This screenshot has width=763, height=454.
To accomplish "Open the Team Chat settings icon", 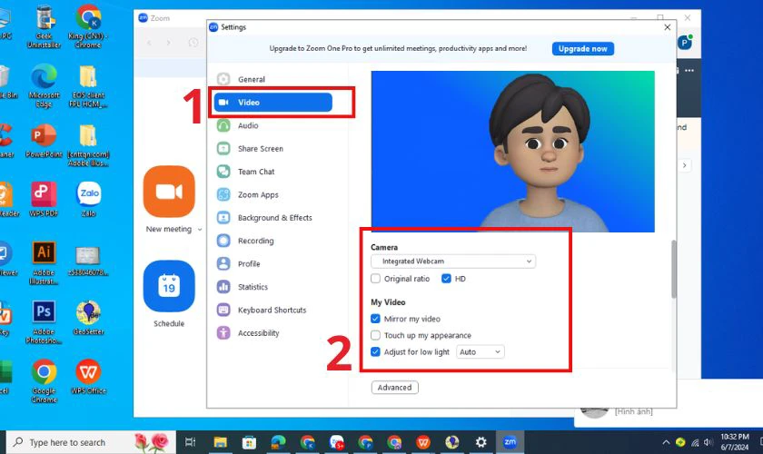I will click(223, 172).
